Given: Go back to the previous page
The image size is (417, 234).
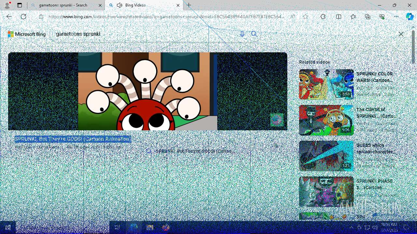Looking at the screenshot, I should [9, 17].
